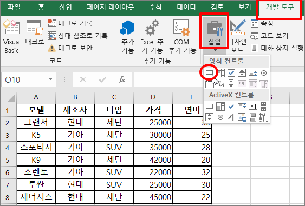
Task: Select the 가격 header cell
Action: (x=153, y=110)
